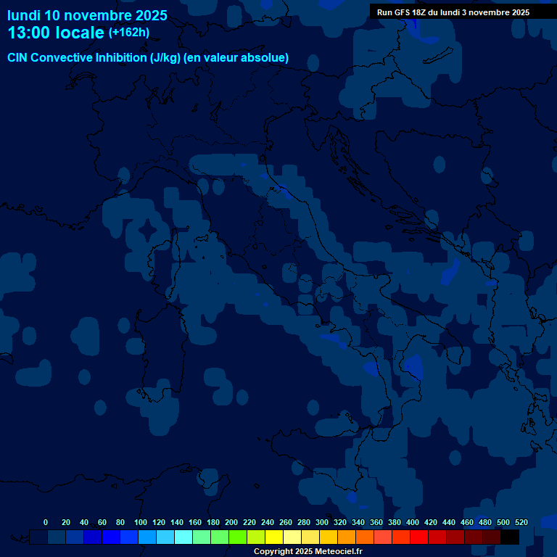Click the legend value label 520
This screenshot has height=557, width=557.
[521, 522]
